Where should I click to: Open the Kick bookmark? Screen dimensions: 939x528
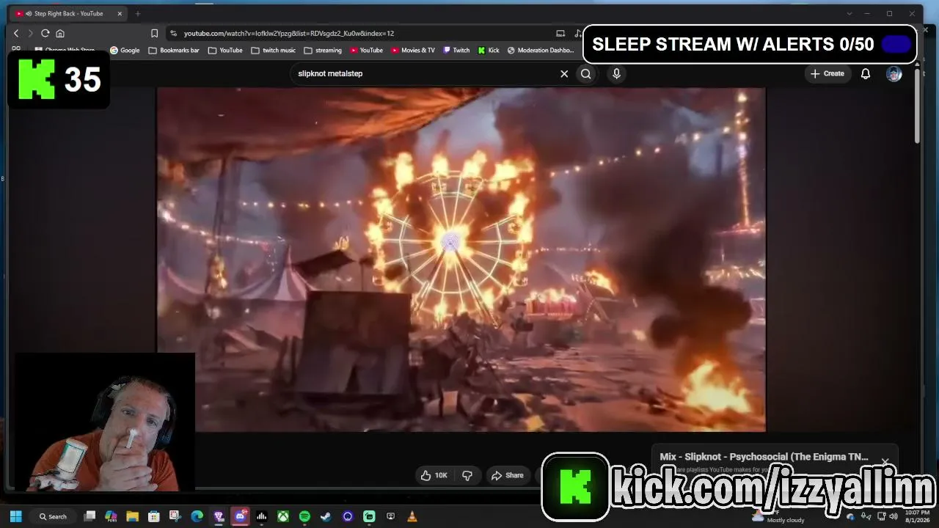tap(489, 51)
